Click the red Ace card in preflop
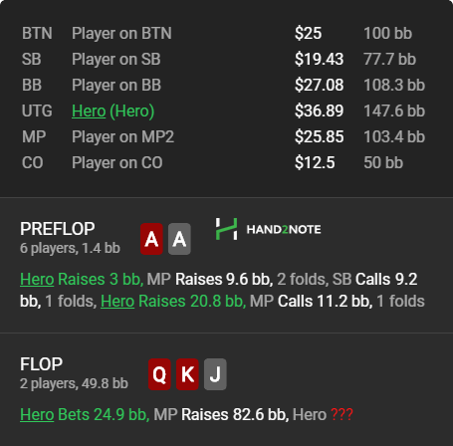The height and width of the screenshot is (446, 453). click(151, 239)
